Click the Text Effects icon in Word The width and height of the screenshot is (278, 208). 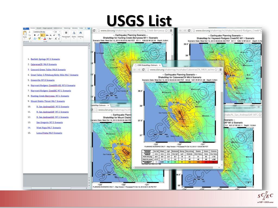[35, 38]
